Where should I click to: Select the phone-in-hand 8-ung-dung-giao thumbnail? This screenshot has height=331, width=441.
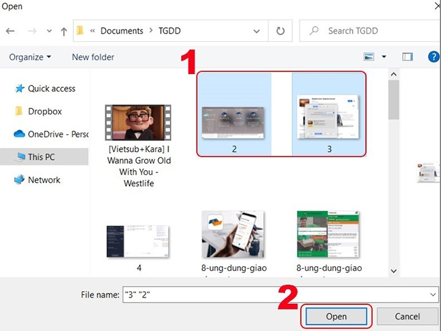pyautogui.click(x=233, y=234)
